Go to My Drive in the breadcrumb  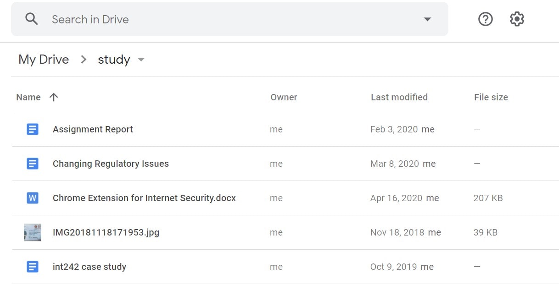(44, 60)
